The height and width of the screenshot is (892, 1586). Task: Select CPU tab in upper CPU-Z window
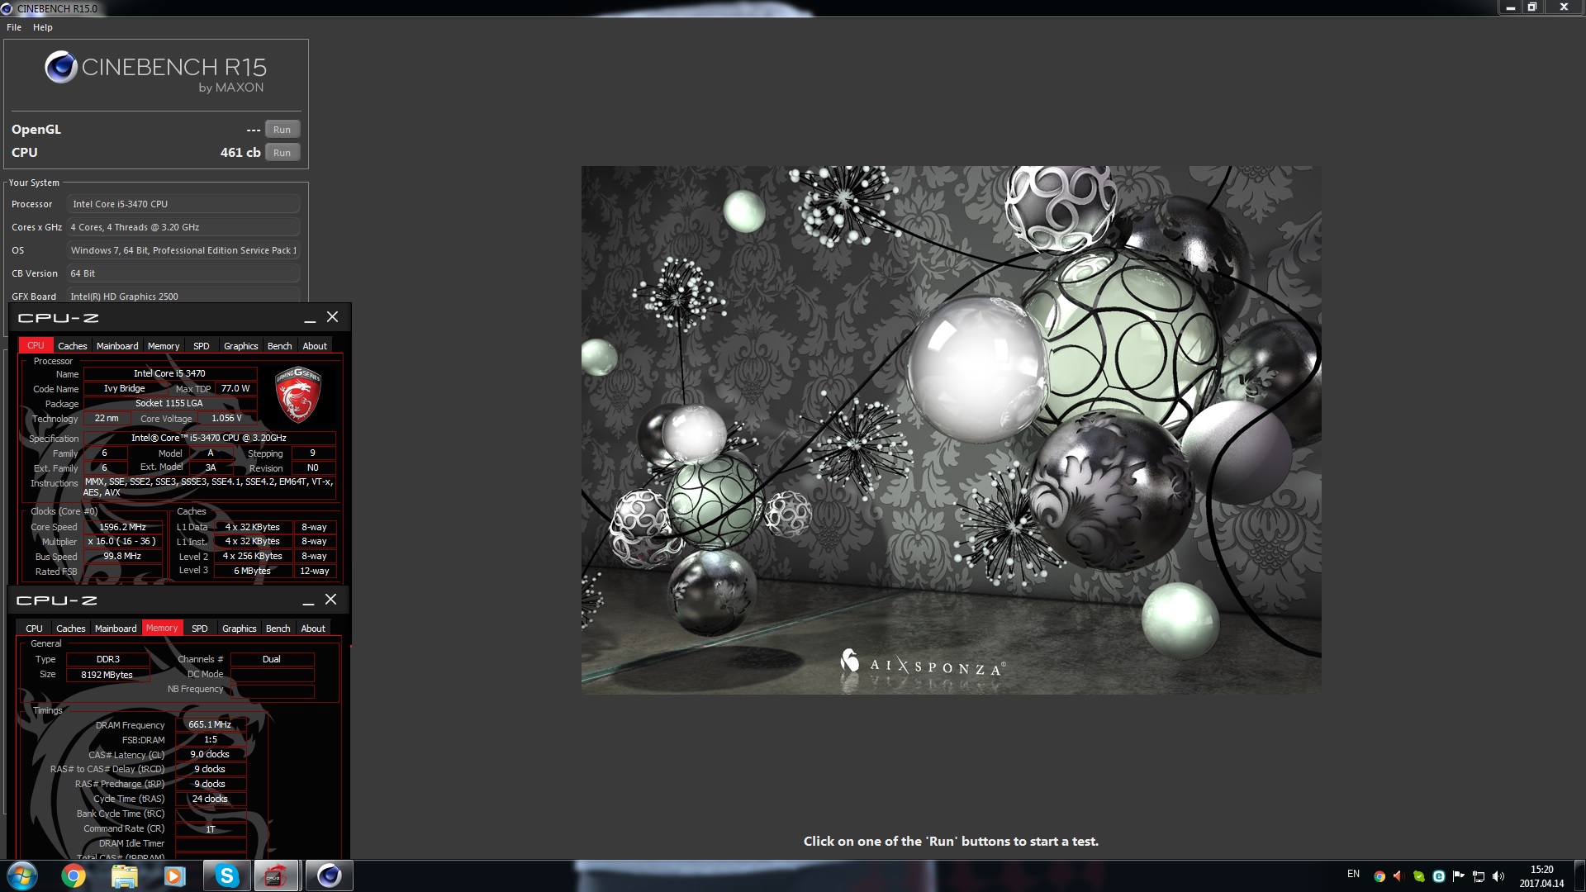pos(36,345)
